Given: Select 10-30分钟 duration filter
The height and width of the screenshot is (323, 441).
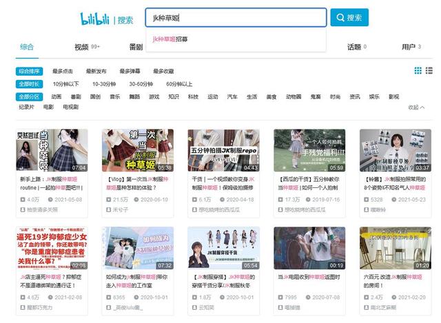Looking at the screenshot, I should point(104,84).
